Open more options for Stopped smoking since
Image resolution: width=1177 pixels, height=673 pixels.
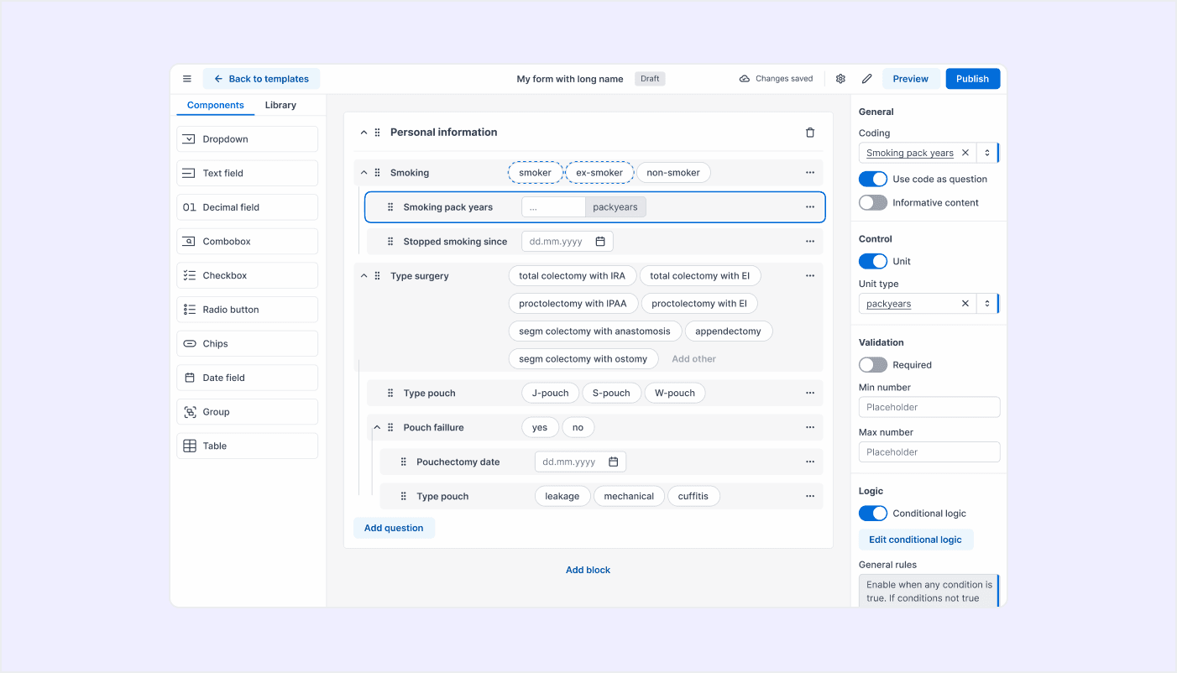[810, 242]
